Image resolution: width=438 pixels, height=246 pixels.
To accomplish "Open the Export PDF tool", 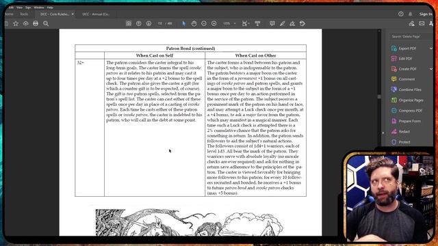I will click(x=407, y=49).
